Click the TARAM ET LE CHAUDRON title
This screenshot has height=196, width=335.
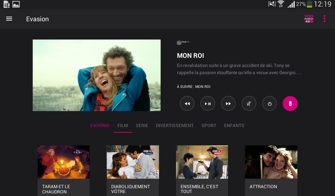coord(56,189)
